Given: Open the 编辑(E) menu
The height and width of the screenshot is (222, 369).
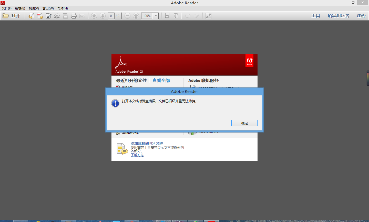Looking at the screenshot, I should (20, 8).
